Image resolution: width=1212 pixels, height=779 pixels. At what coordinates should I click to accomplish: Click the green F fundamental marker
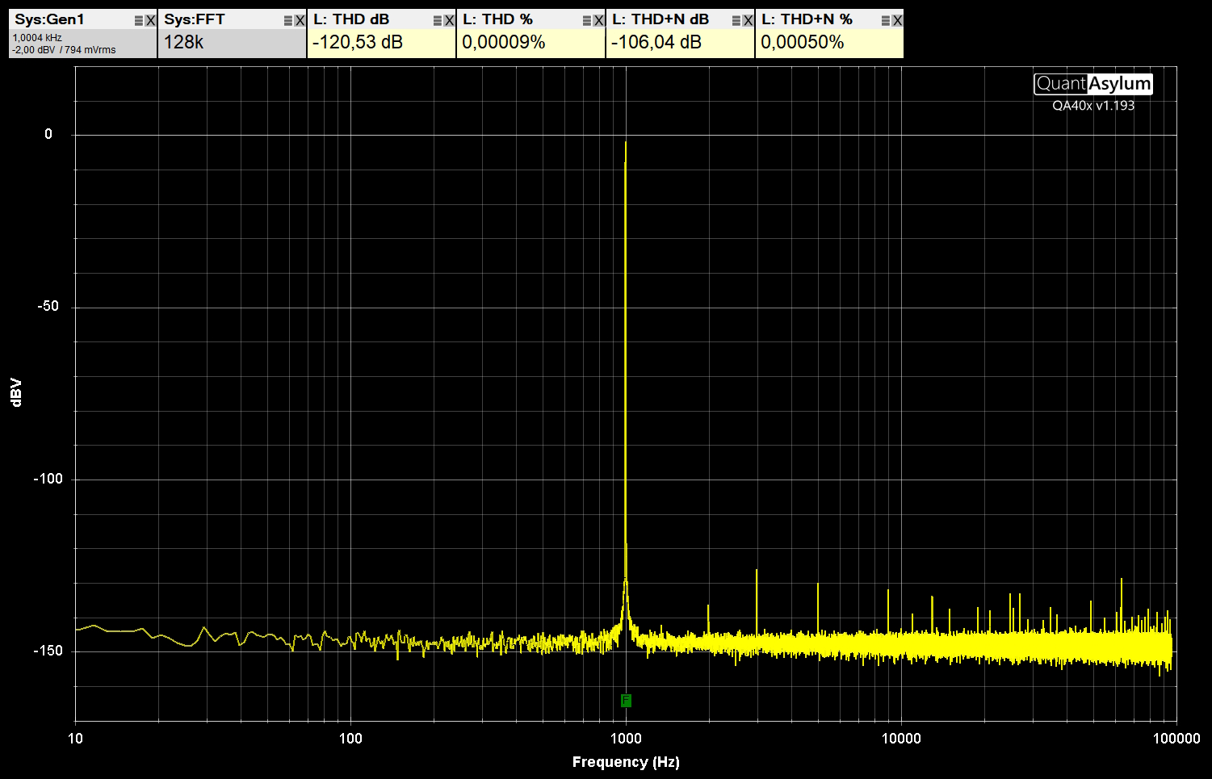tap(626, 700)
